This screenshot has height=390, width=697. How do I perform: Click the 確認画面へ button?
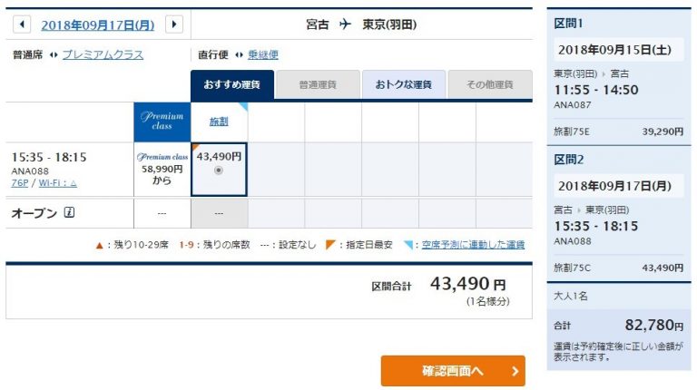(x=453, y=371)
